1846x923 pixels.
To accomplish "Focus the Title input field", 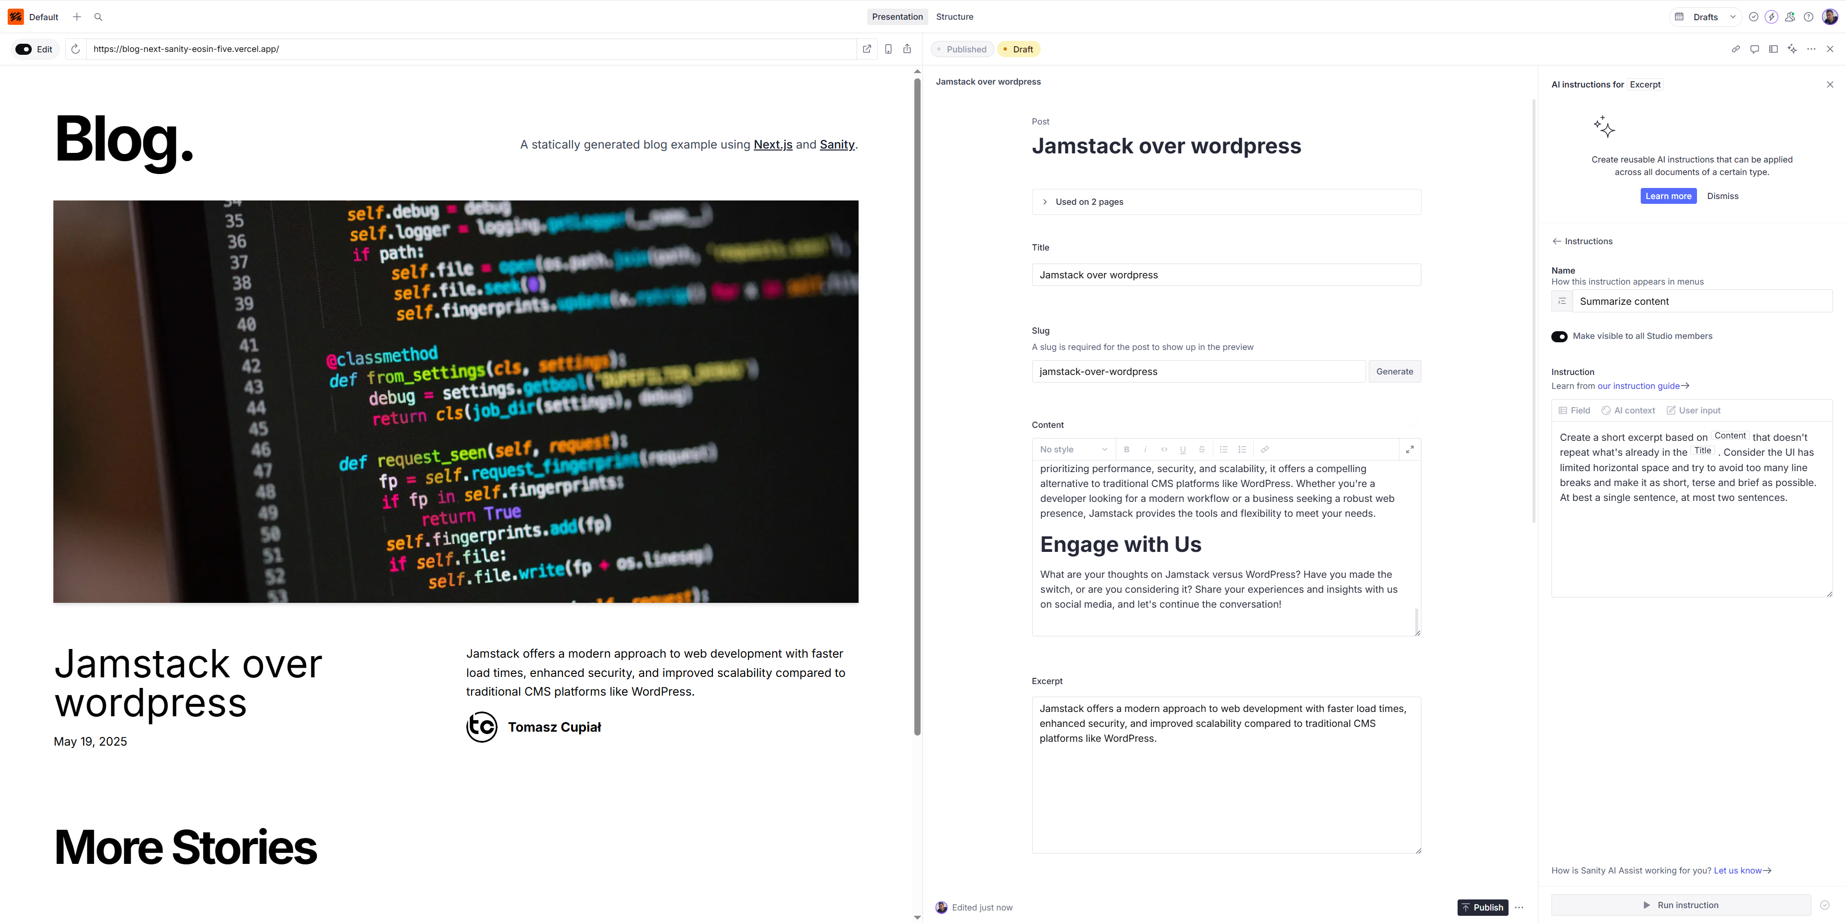I will [x=1226, y=275].
